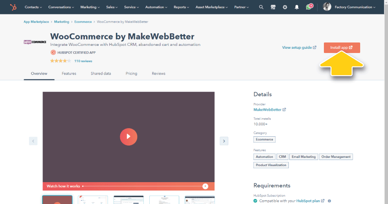The height and width of the screenshot is (204, 388).
Task: Click the "10.000+" total installs value
Action: click(x=260, y=124)
